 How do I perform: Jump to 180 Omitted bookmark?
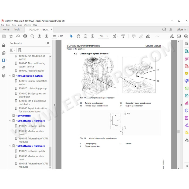pyautogui.click(x=23, y=116)
